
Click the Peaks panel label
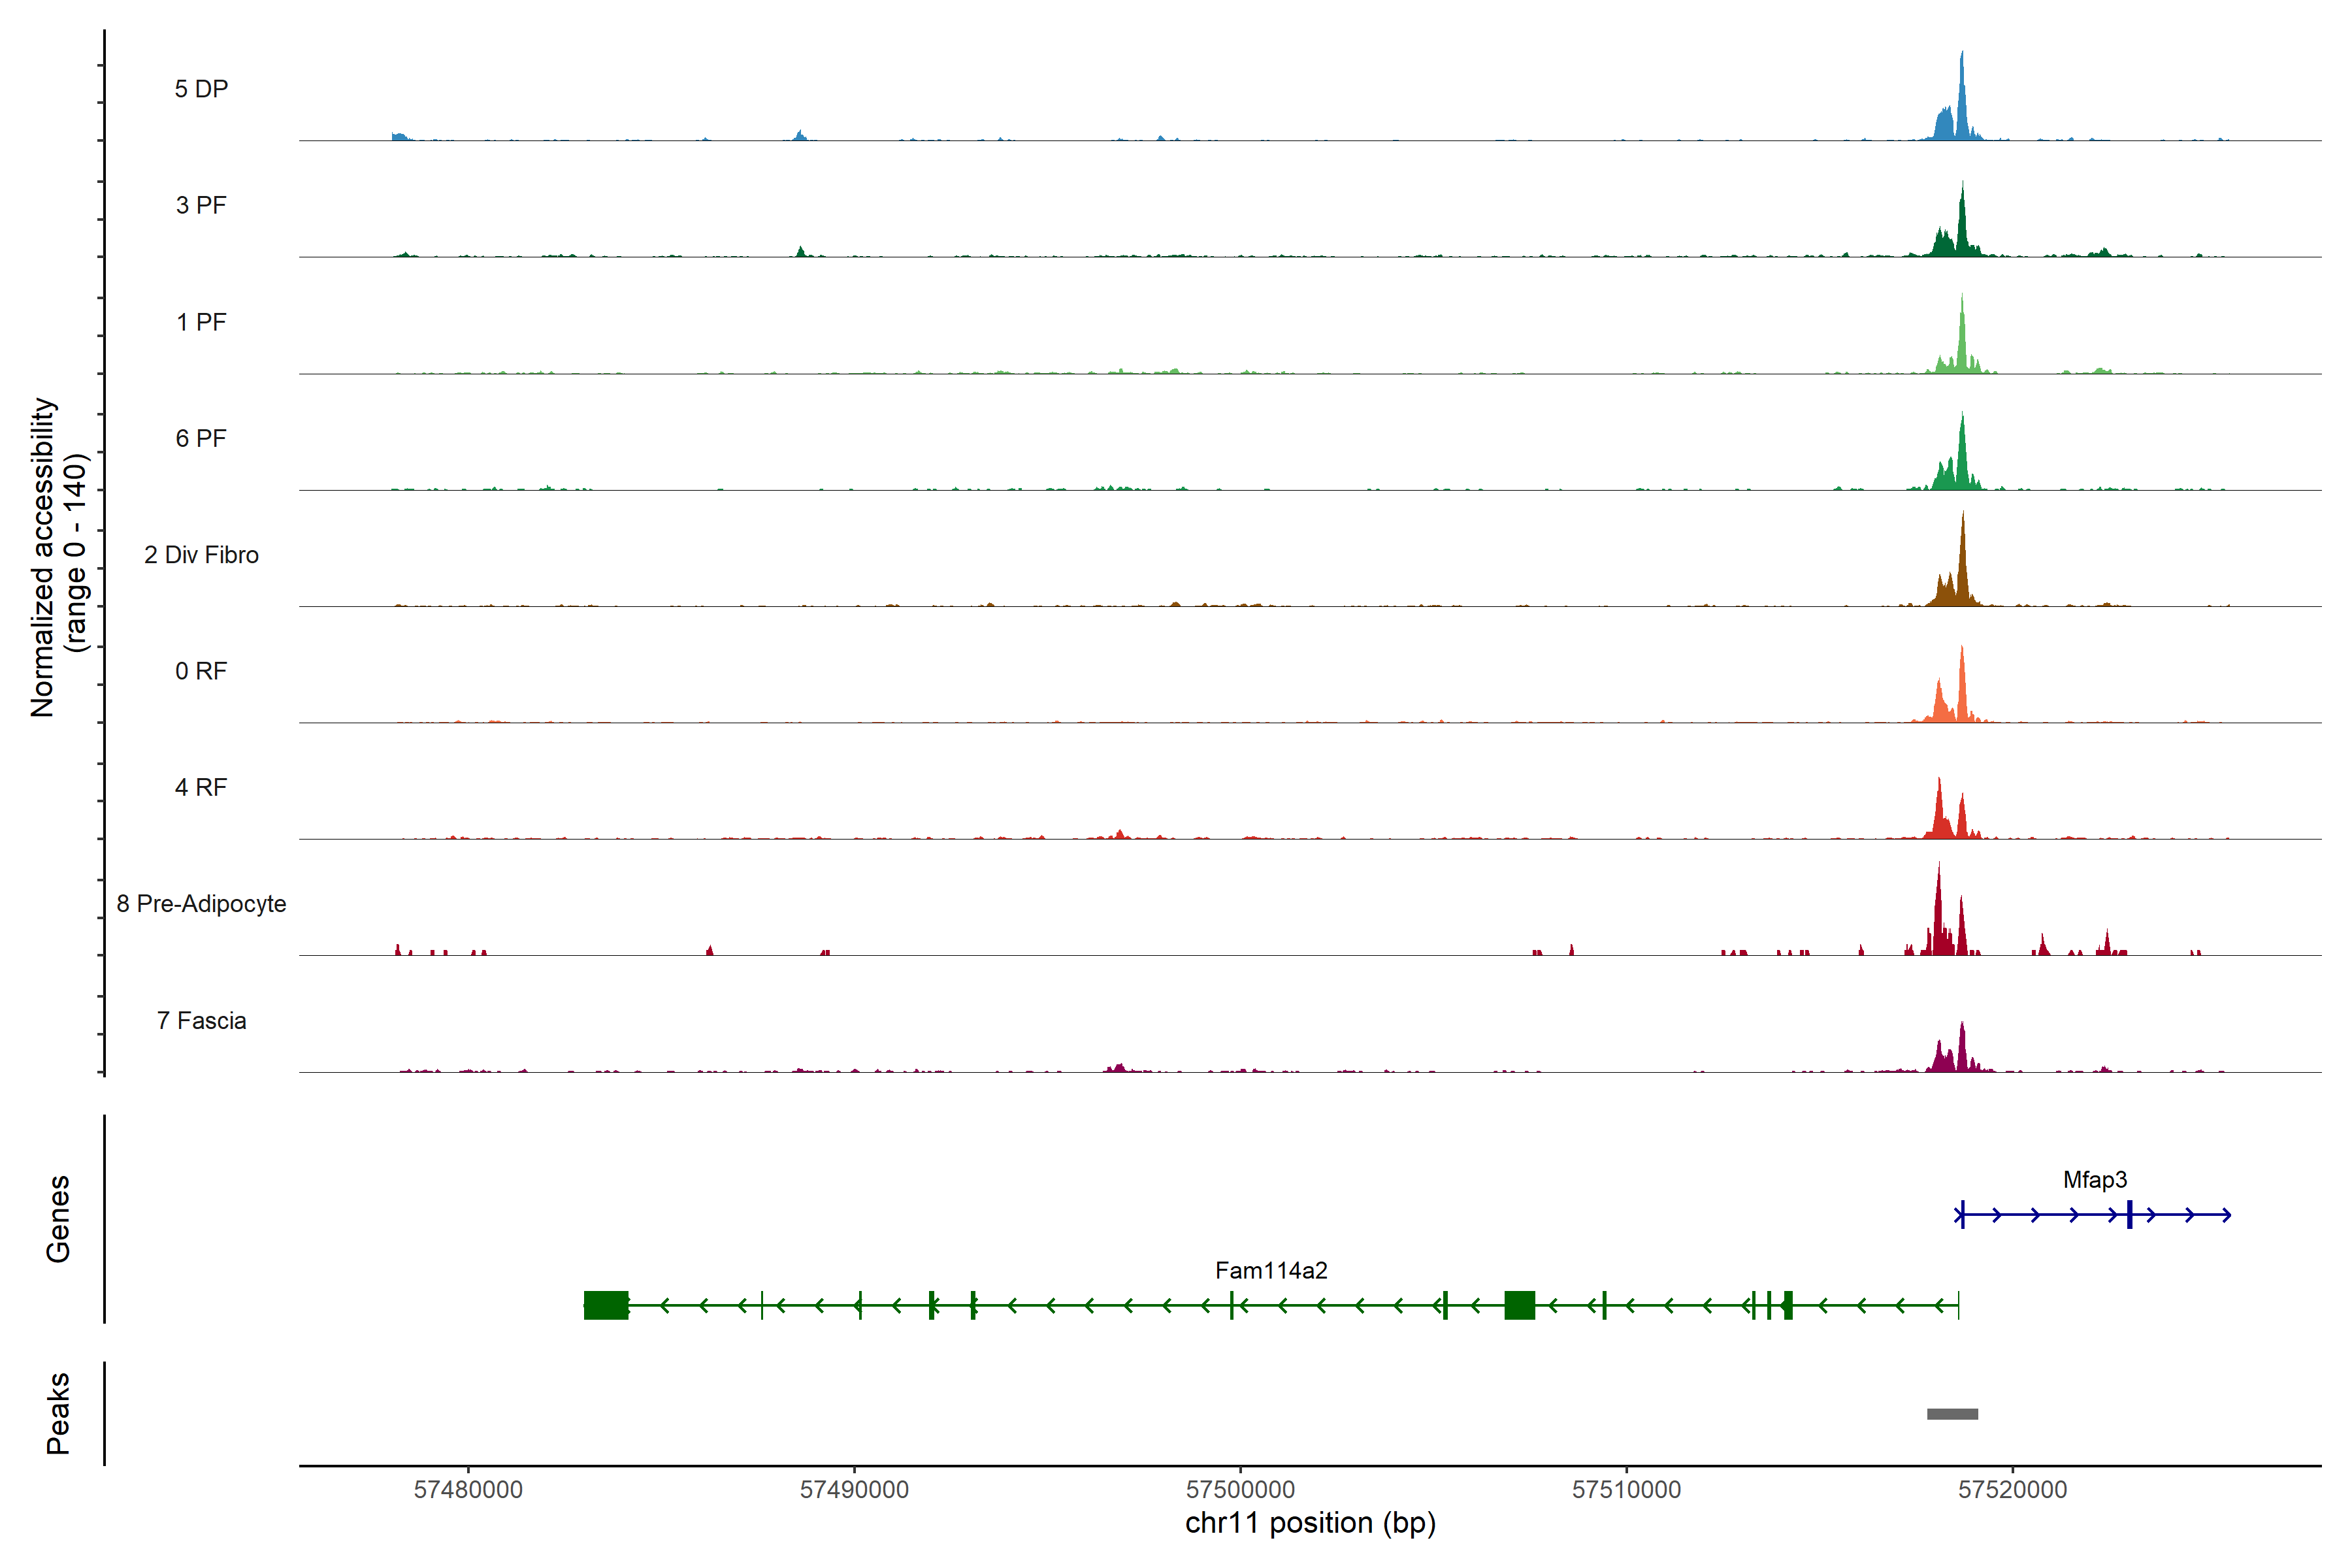tap(58, 1413)
